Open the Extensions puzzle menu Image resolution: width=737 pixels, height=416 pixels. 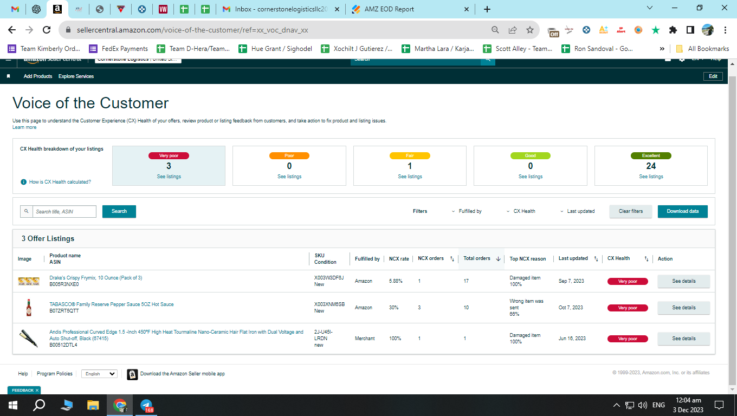[x=673, y=30]
